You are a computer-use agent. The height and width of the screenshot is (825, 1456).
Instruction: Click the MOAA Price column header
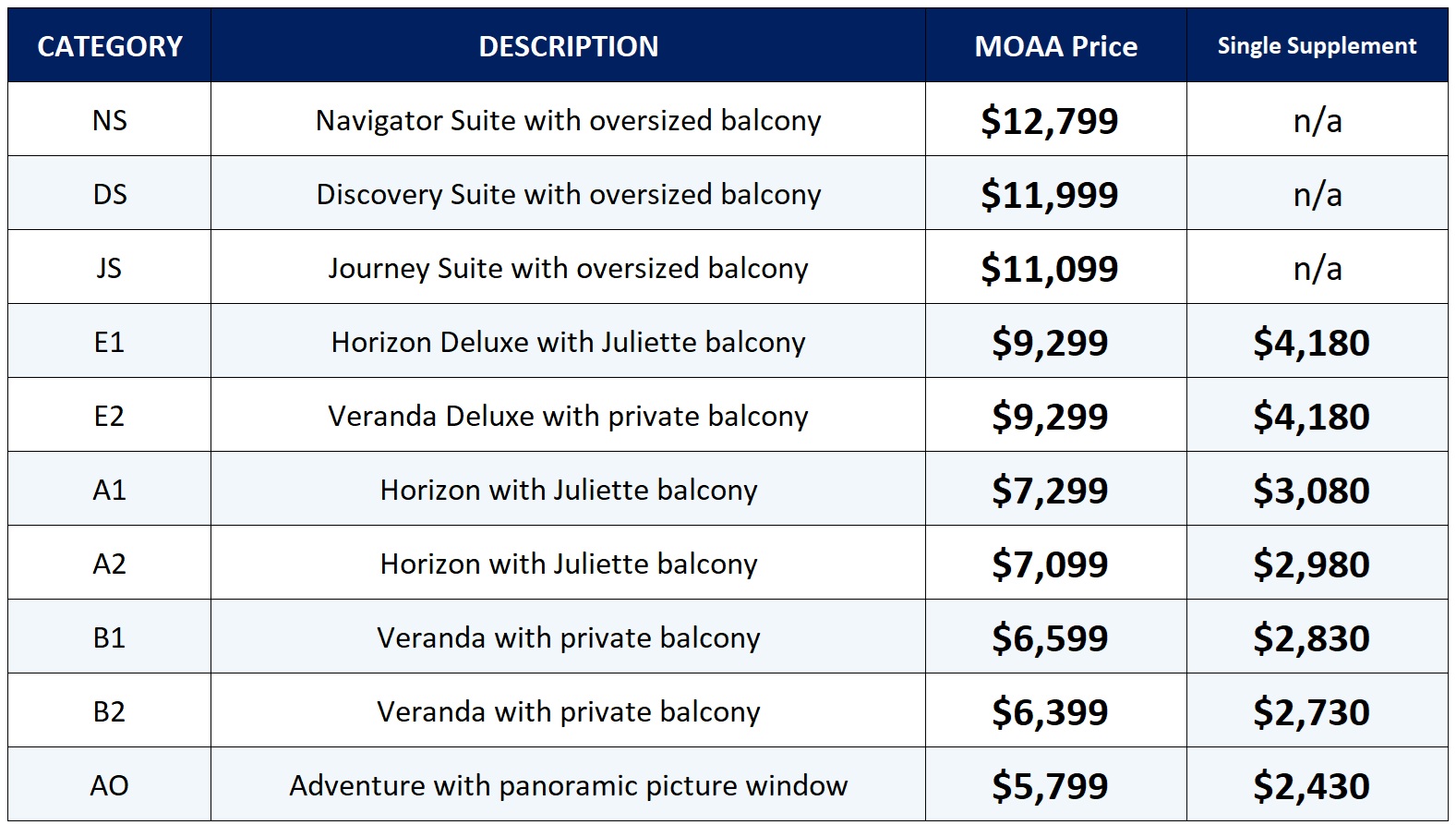pos(1055,46)
